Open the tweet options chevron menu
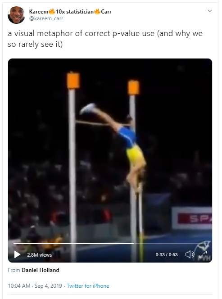Screen dimensions: 222x299 point(210,11)
